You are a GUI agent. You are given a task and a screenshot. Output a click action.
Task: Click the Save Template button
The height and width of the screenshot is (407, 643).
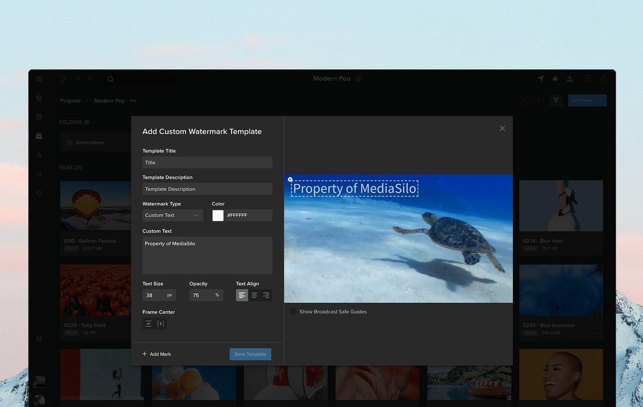click(250, 354)
